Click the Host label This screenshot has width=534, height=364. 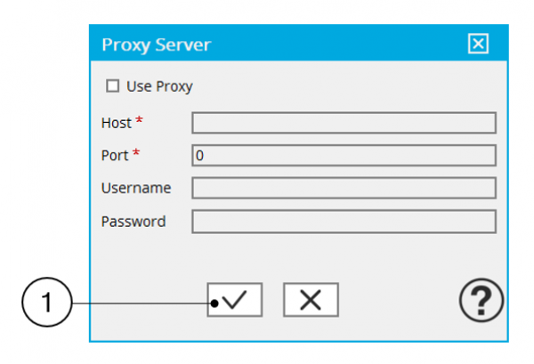coord(117,123)
